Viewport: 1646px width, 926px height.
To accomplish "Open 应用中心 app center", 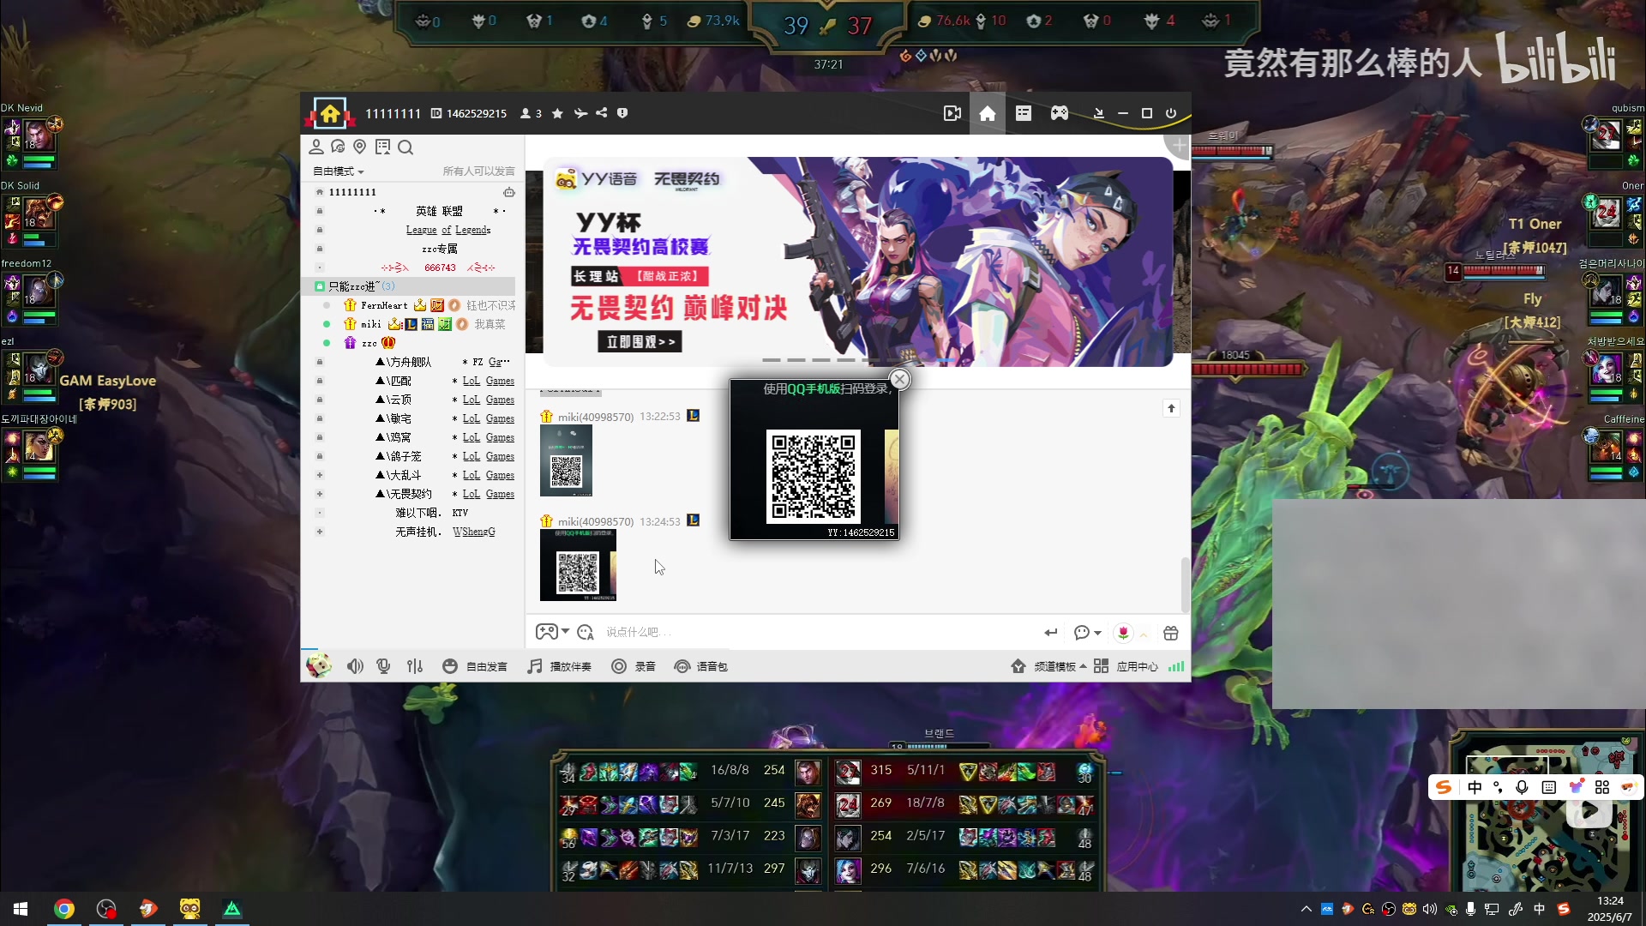I will tap(1126, 666).
